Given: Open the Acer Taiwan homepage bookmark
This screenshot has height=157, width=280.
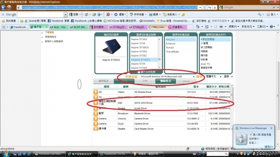Looking at the screenshot, I should tap(35, 21).
